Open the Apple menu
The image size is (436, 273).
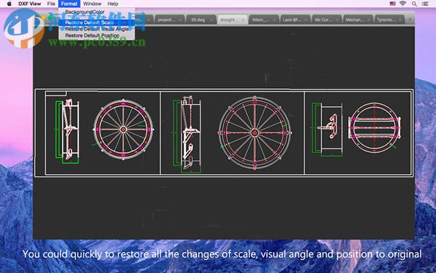9,4
